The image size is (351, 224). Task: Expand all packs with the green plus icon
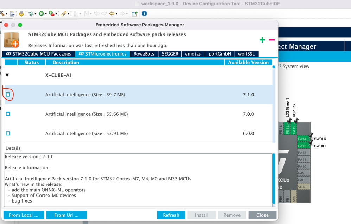262,40
